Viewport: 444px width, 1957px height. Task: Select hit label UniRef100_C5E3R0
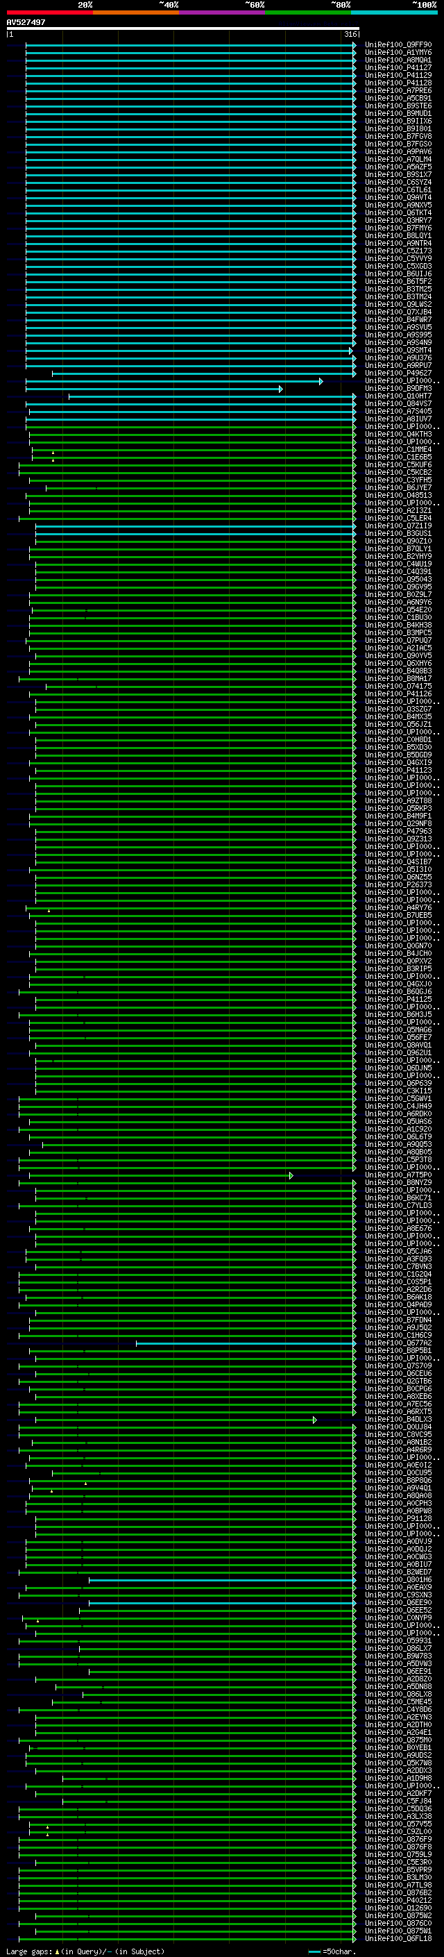[398, 1863]
